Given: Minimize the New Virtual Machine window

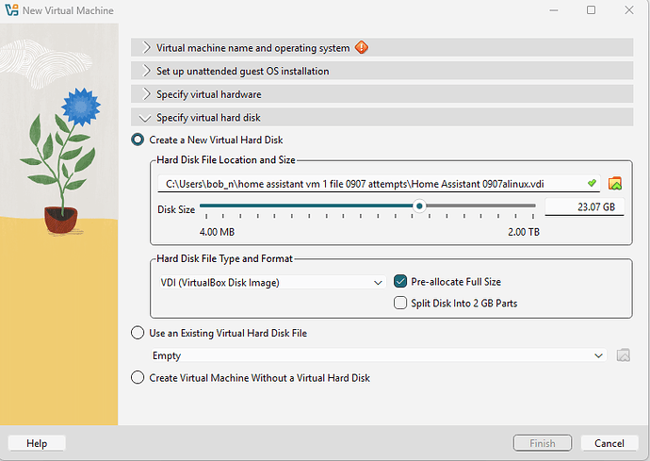Looking at the screenshot, I should (553, 10).
